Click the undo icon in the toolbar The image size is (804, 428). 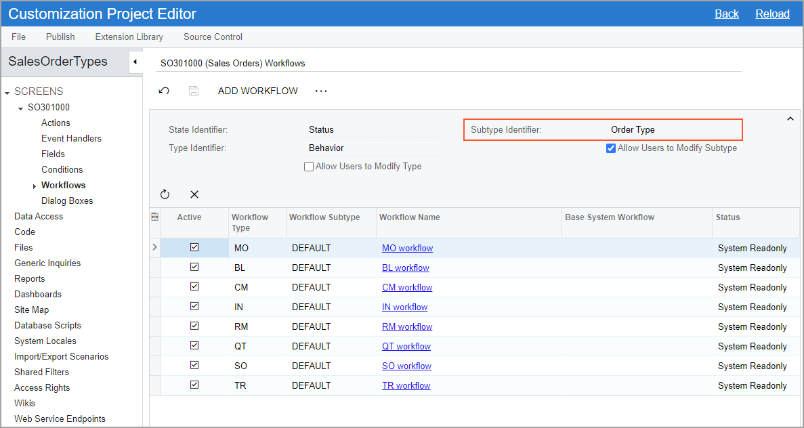164,91
